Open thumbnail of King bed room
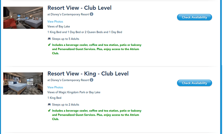The image size is (223, 134). click(x=23, y=84)
